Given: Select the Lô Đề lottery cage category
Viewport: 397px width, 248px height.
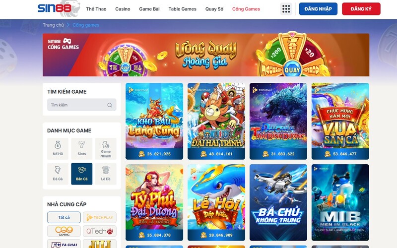Looking at the screenshot, I should (106, 174).
